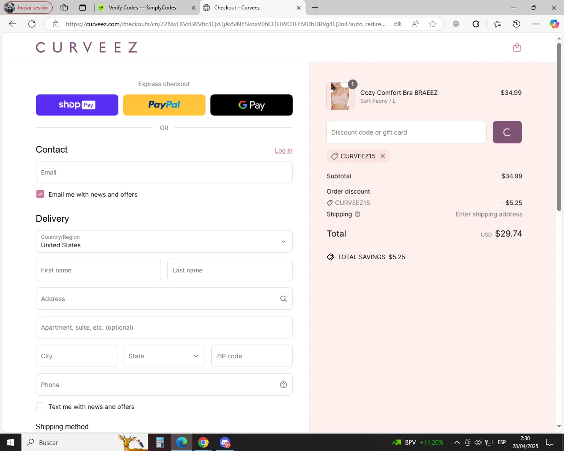
Task: Open Calculator from taskbar
Action: coord(160,442)
